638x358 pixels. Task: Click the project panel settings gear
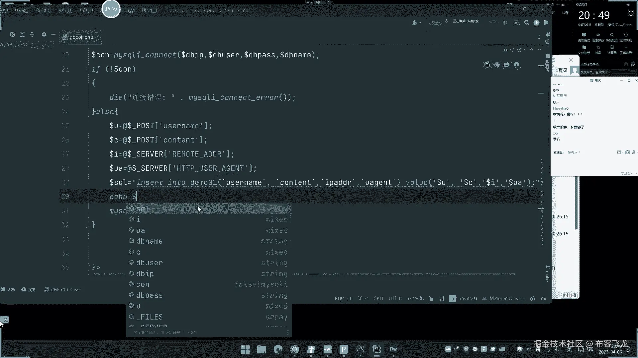click(44, 34)
